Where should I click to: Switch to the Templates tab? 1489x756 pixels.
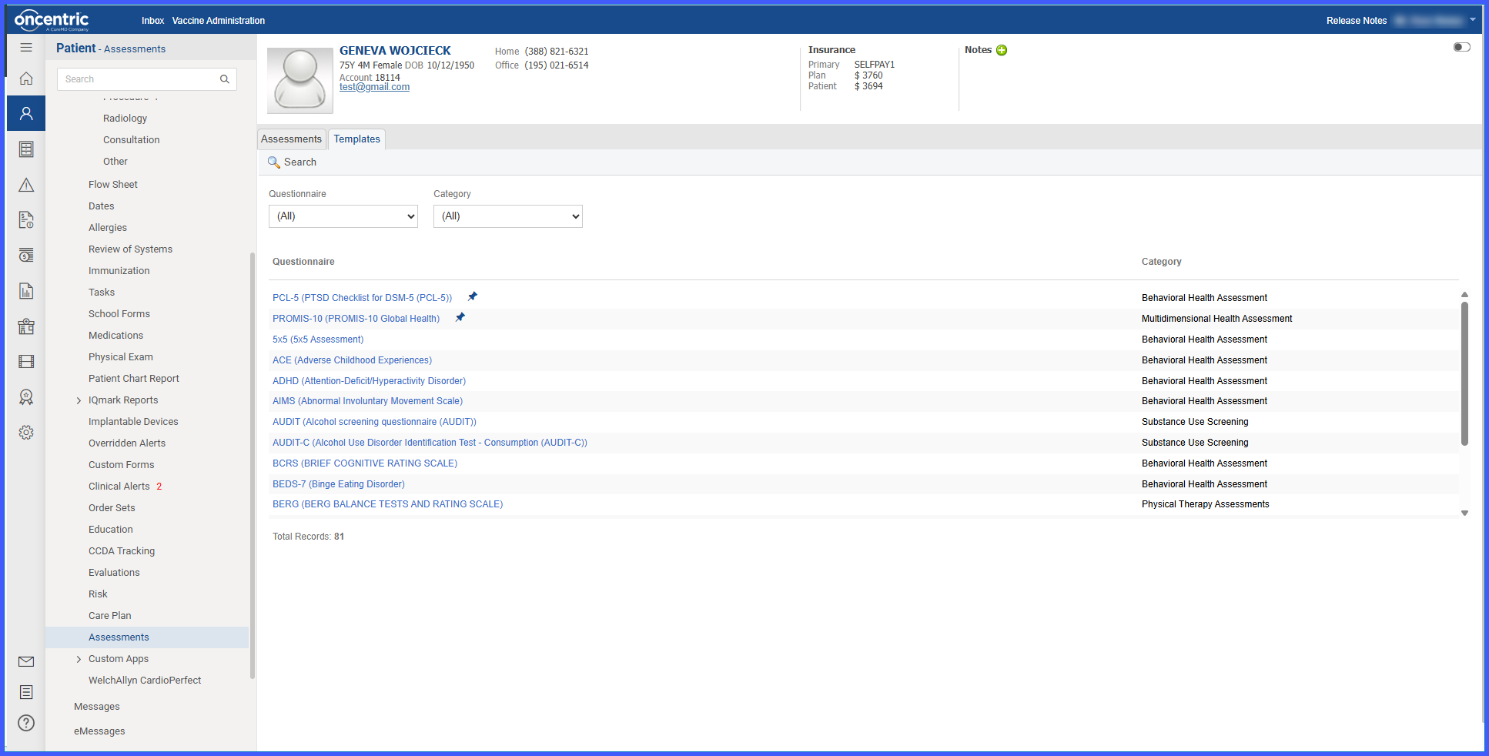357,139
